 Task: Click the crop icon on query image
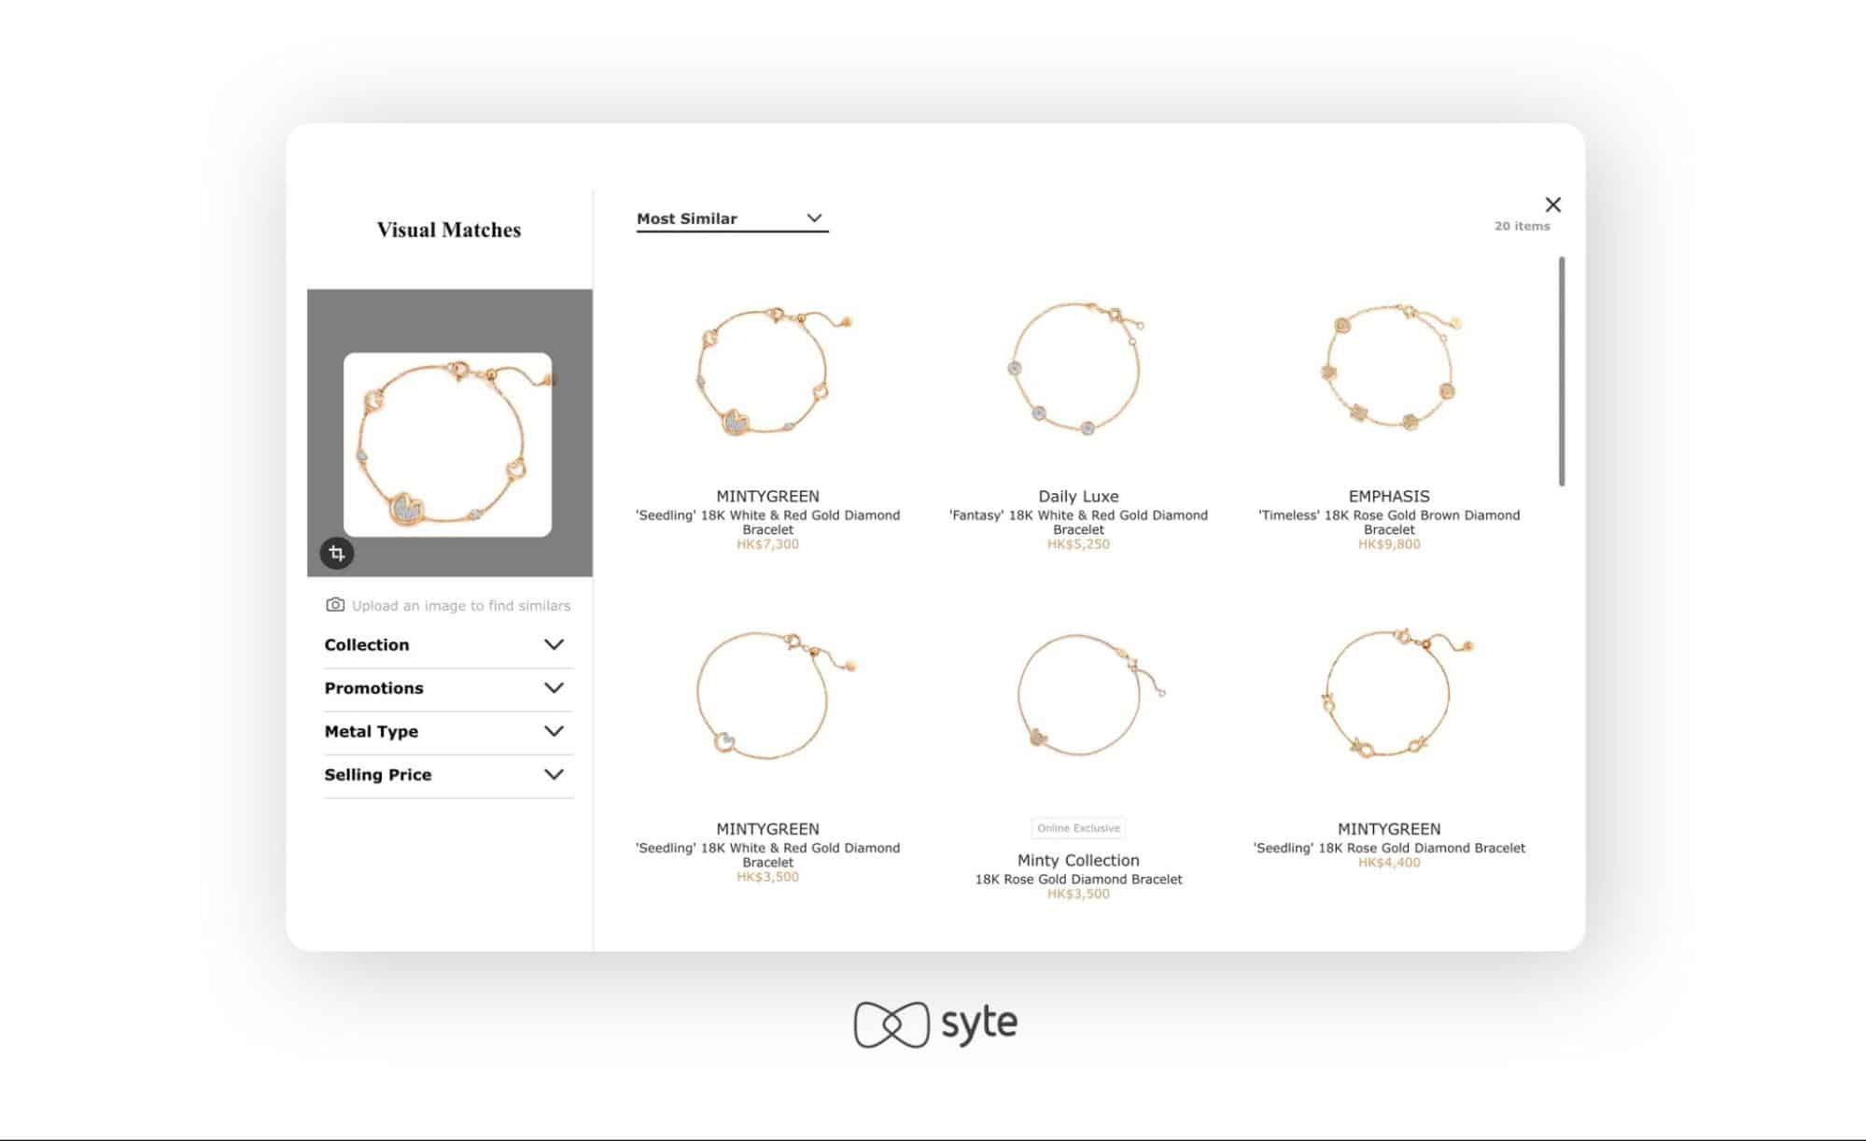337,554
